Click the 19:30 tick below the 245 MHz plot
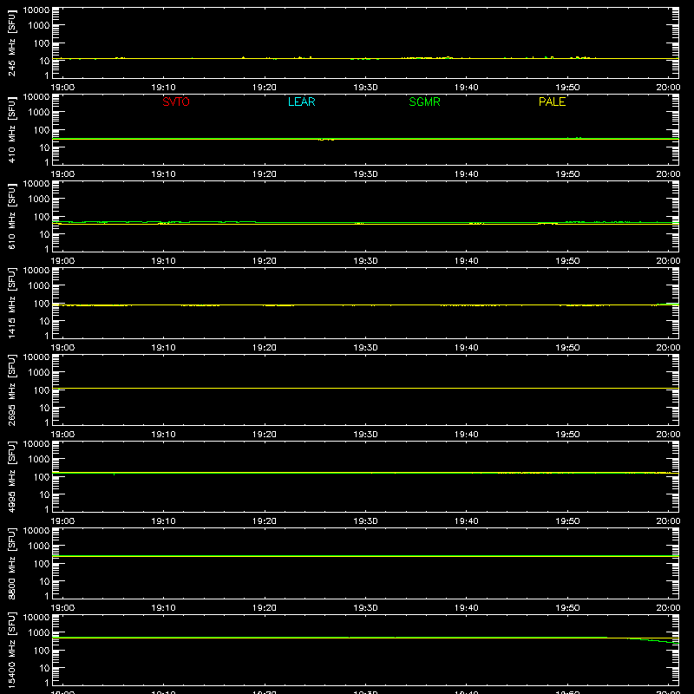The width and height of the screenshot is (694, 694). click(x=365, y=88)
